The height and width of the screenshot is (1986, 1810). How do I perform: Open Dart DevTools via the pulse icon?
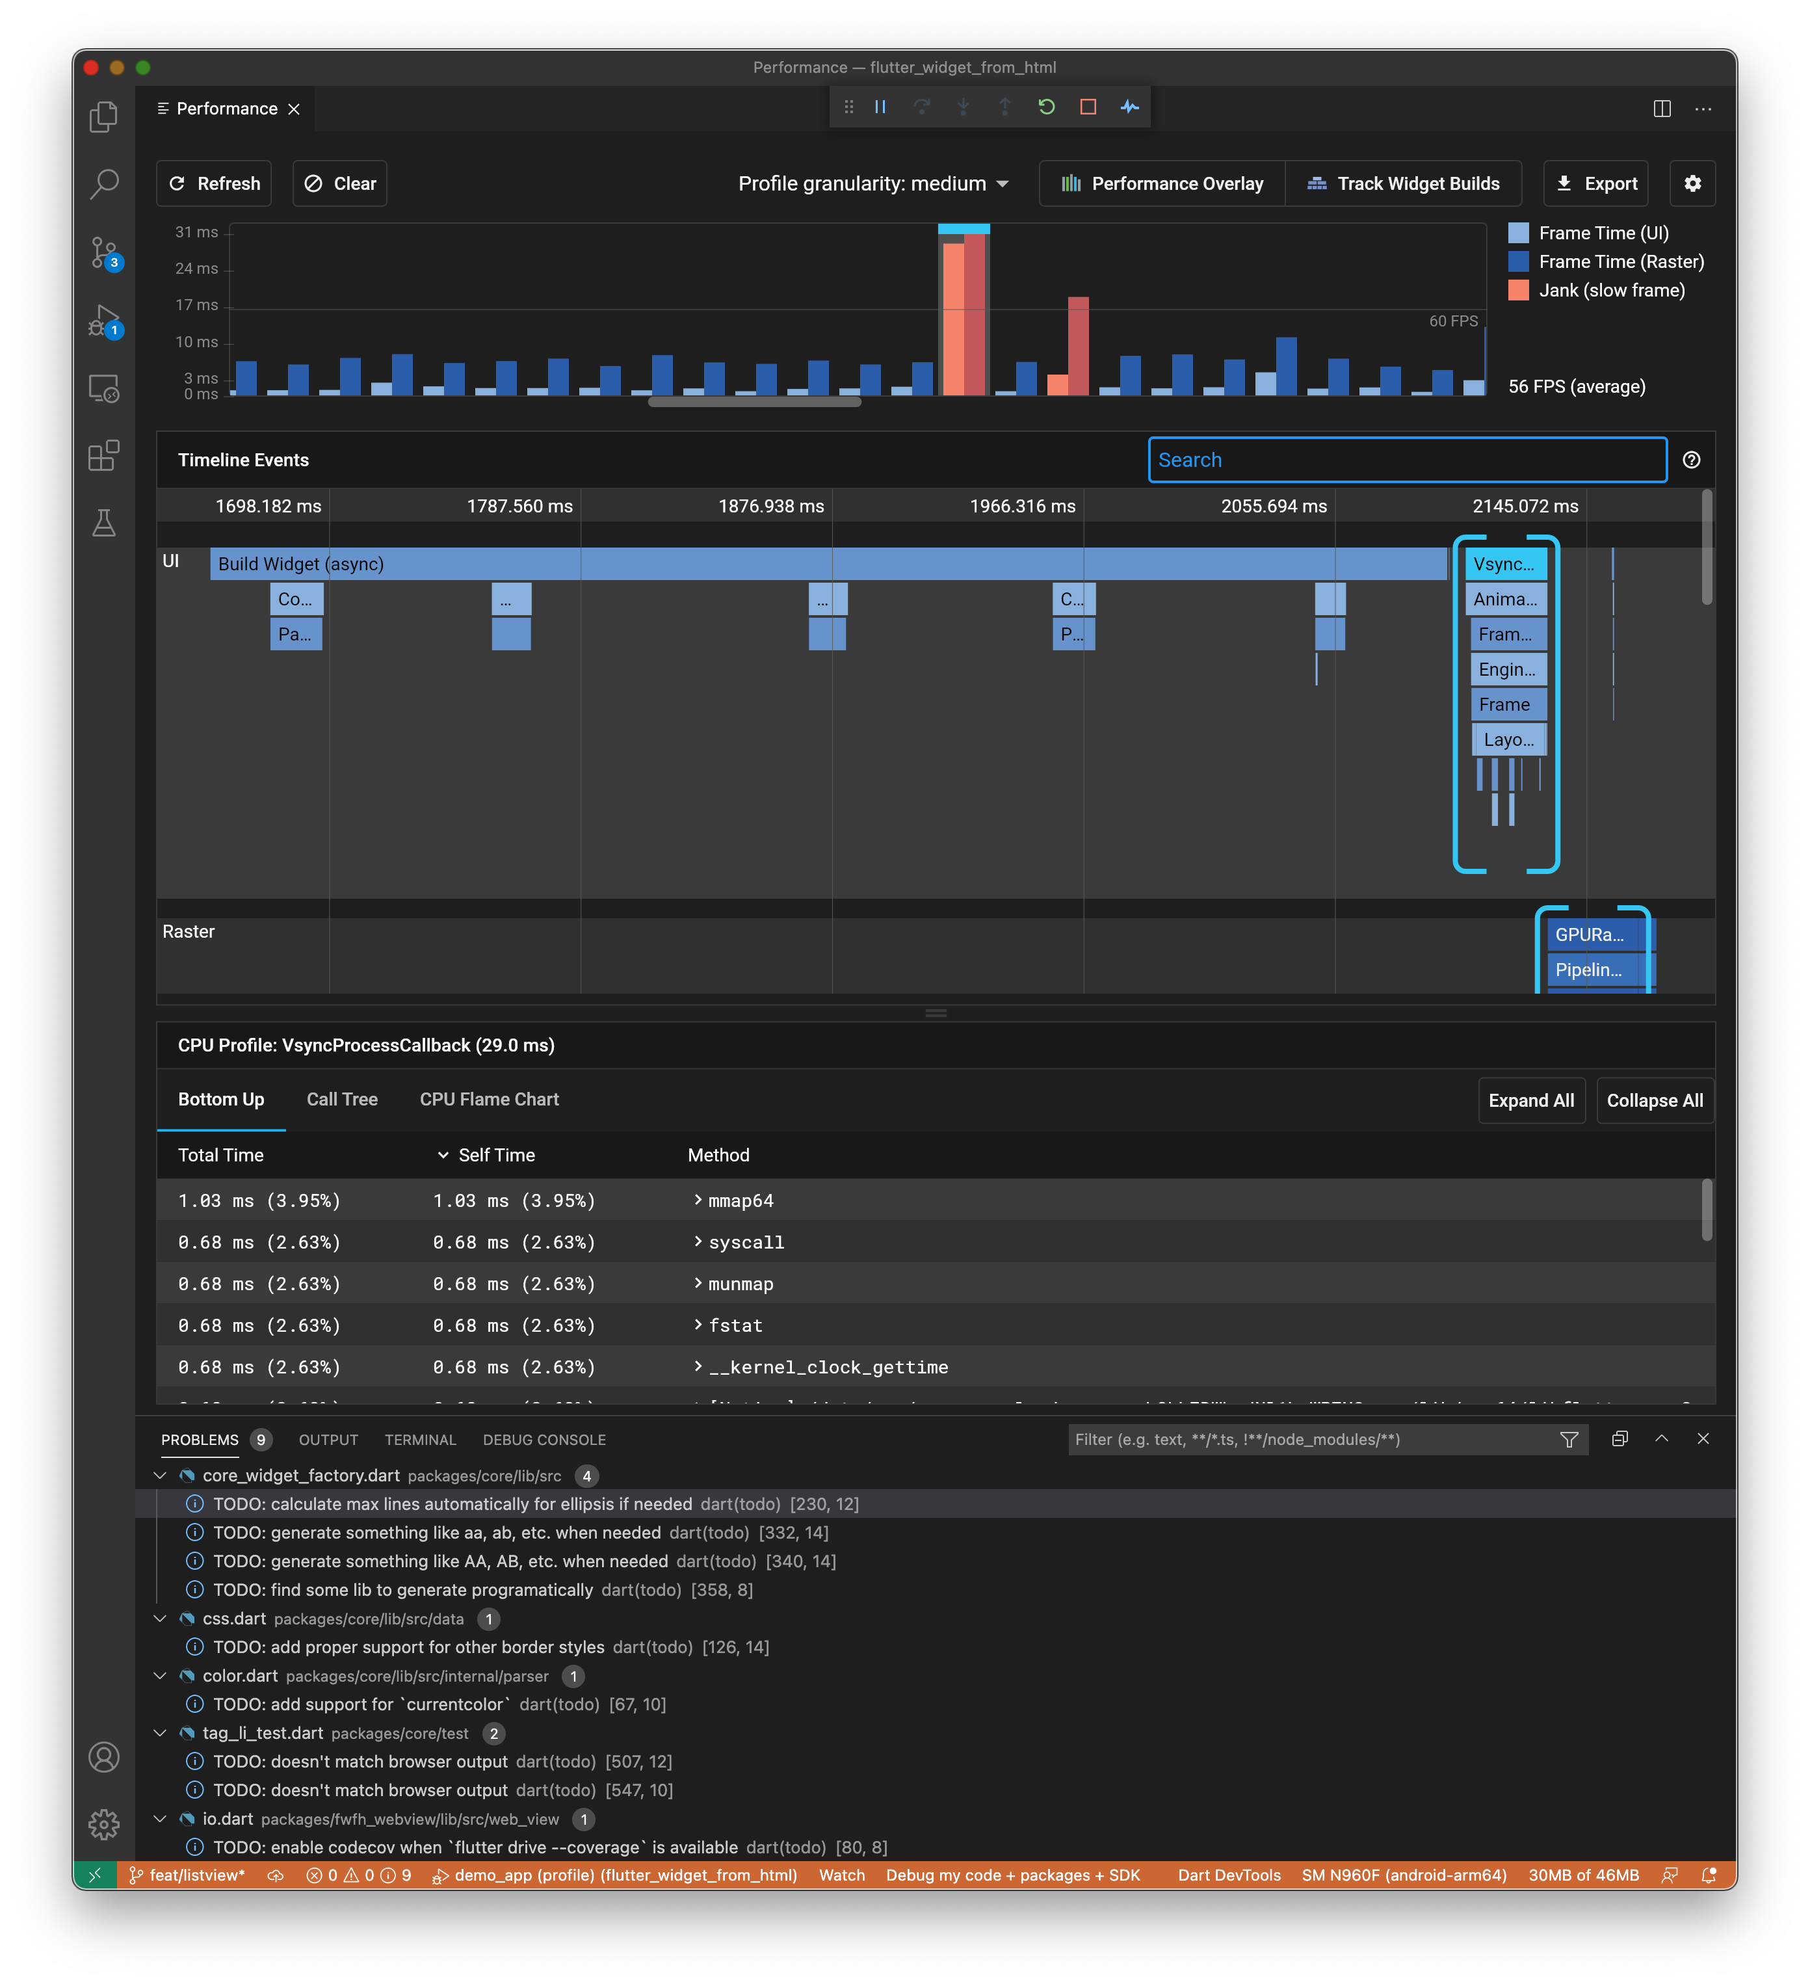click(x=1129, y=107)
